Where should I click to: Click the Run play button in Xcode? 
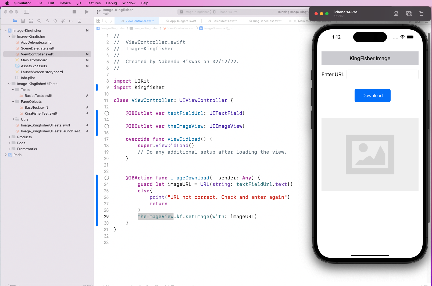[87, 12]
